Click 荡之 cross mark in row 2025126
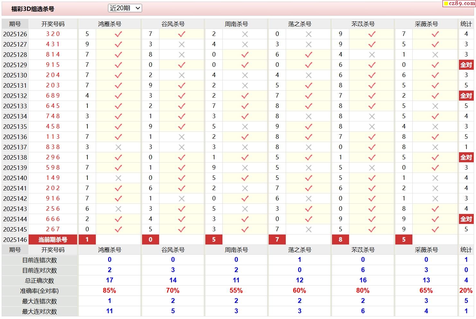476x319 pixels. (x=309, y=34)
